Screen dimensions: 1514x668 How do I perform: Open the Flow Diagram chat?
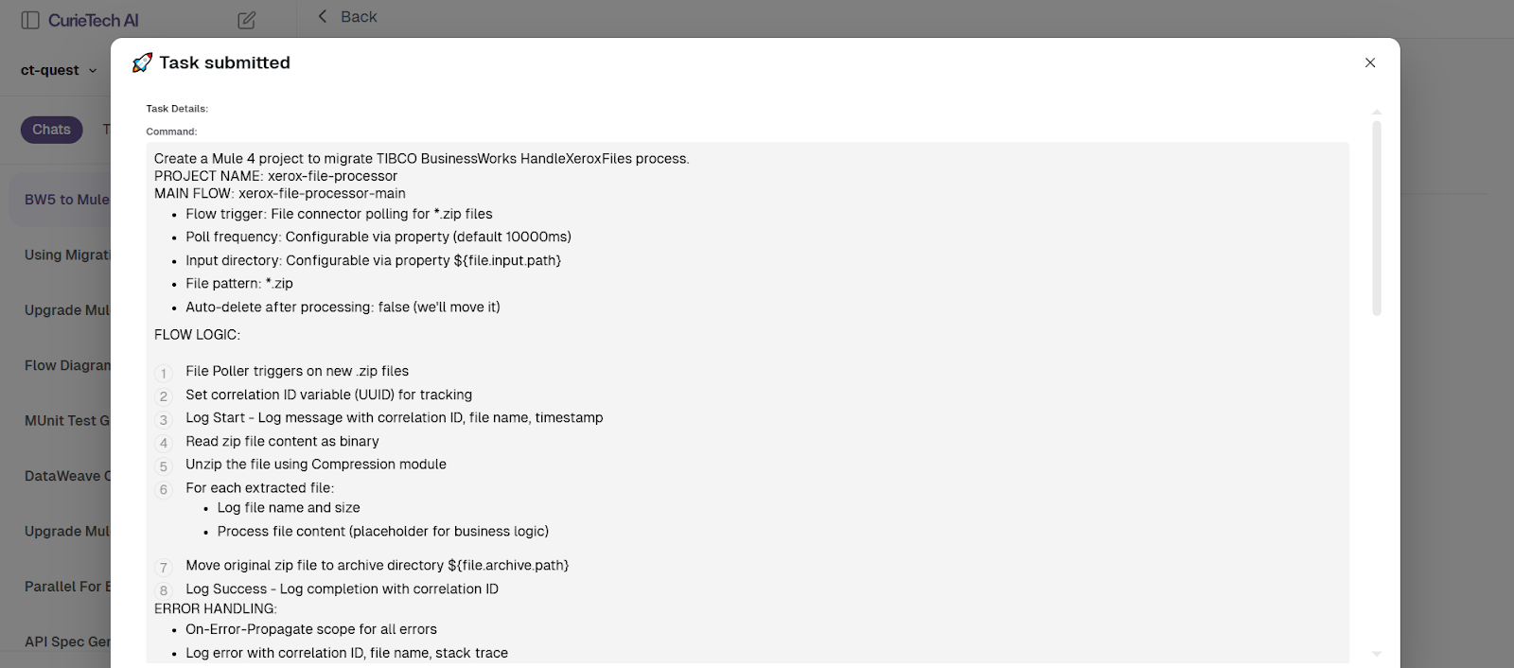click(x=66, y=364)
